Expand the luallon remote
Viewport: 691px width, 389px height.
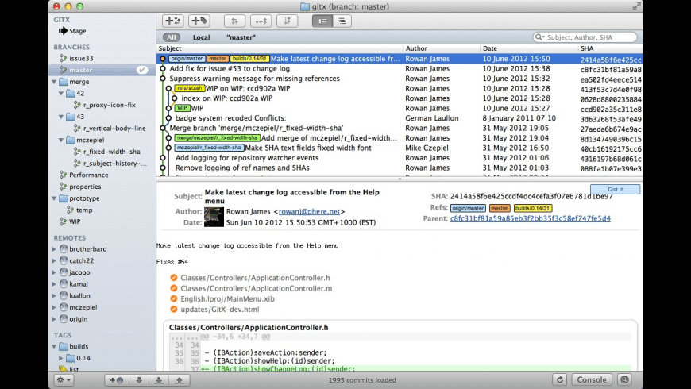click(54, 295)
